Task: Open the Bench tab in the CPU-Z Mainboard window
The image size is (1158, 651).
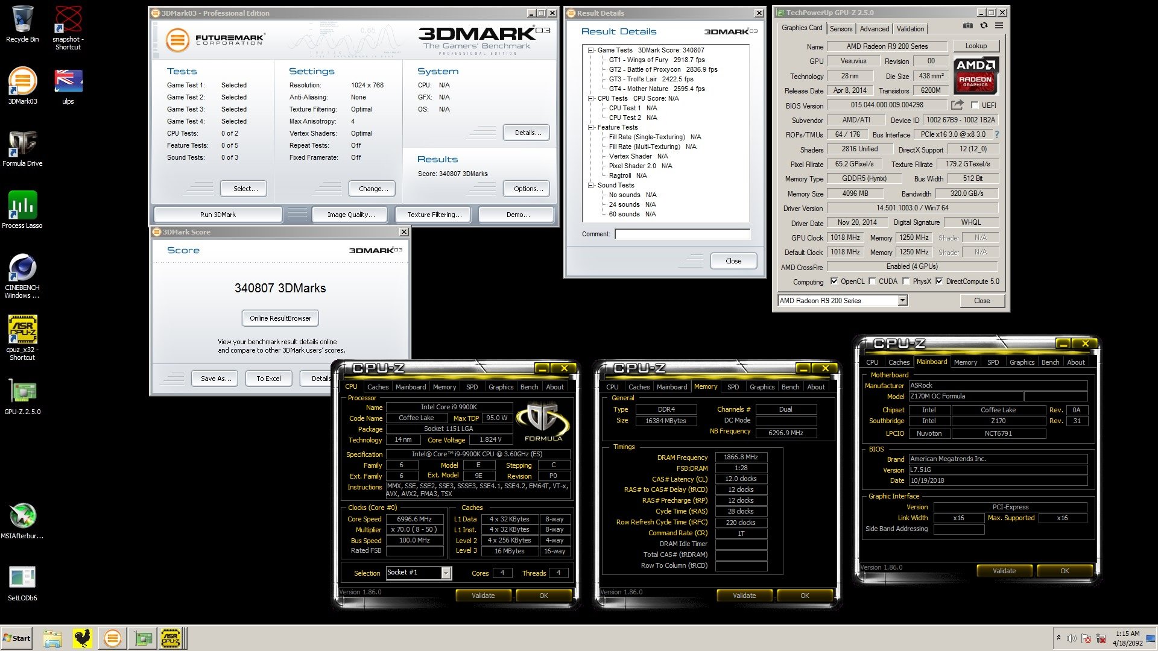Action: coord(1050,362)
